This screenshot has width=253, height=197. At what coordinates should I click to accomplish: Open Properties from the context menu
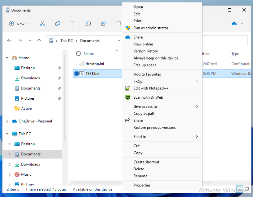pyautogui.click(x=142, y=185)
